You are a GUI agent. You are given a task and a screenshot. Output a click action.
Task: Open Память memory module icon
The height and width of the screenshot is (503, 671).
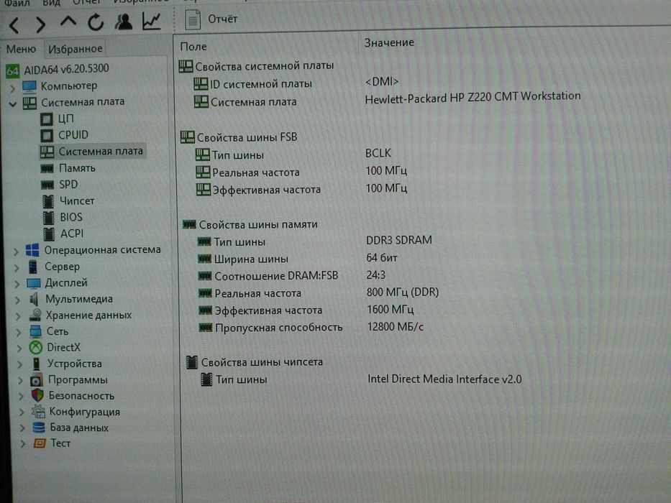tap(47, 169)
